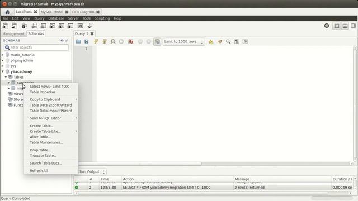The width and height of the screenshot is (358, 201).
Task: Open find panel magnifier icon
Action: 228,41
